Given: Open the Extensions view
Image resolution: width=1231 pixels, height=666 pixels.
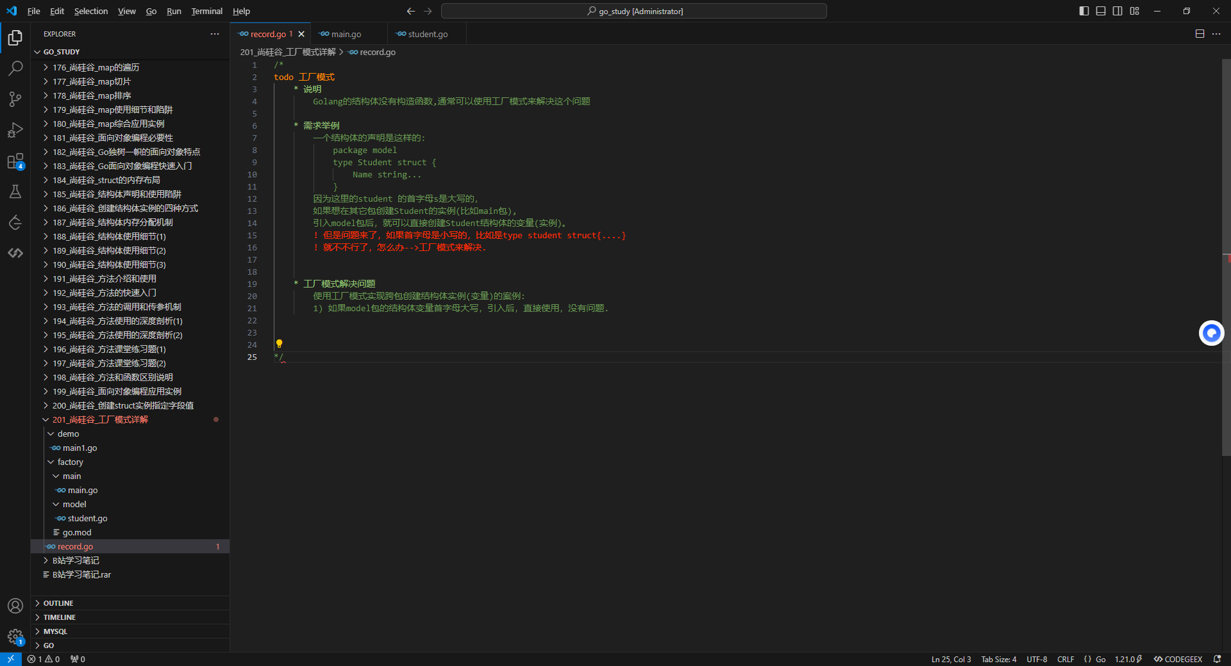Looking at the screenshot, I should 15,161.
